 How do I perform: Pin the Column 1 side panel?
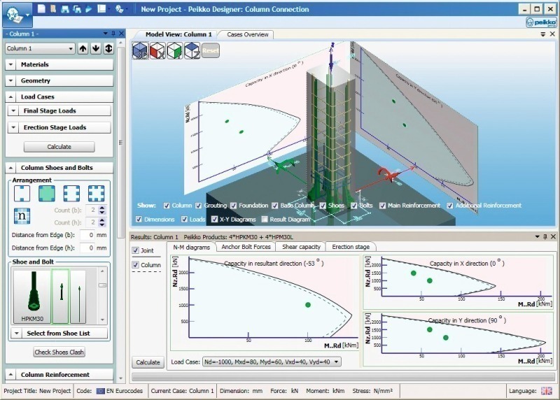(113, 33)
